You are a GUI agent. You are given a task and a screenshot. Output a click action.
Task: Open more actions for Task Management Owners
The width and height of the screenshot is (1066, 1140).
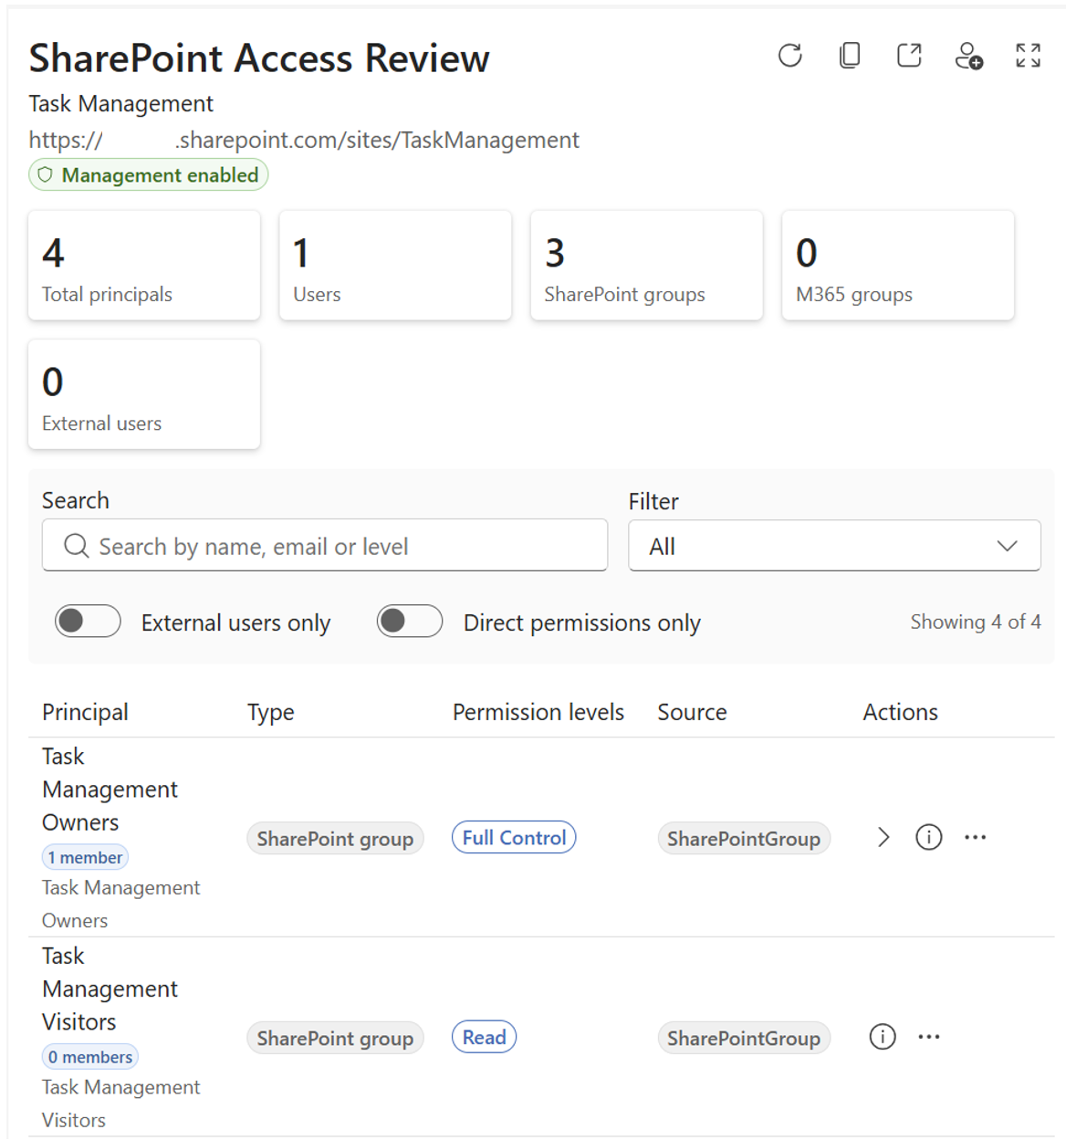click(x=975, y=837)
